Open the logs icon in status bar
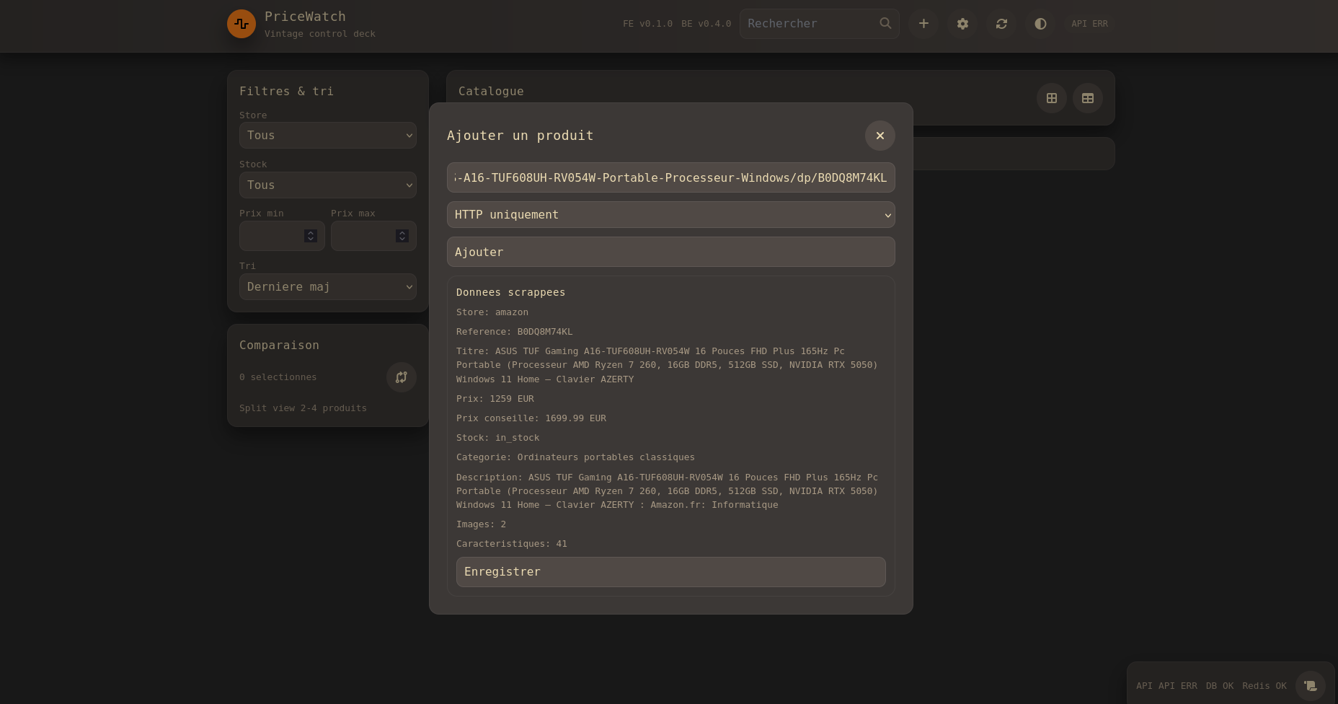Image resolution: width=1338 pixels, height=704 pixels. pyautogui.click(x=1310, y=686)
